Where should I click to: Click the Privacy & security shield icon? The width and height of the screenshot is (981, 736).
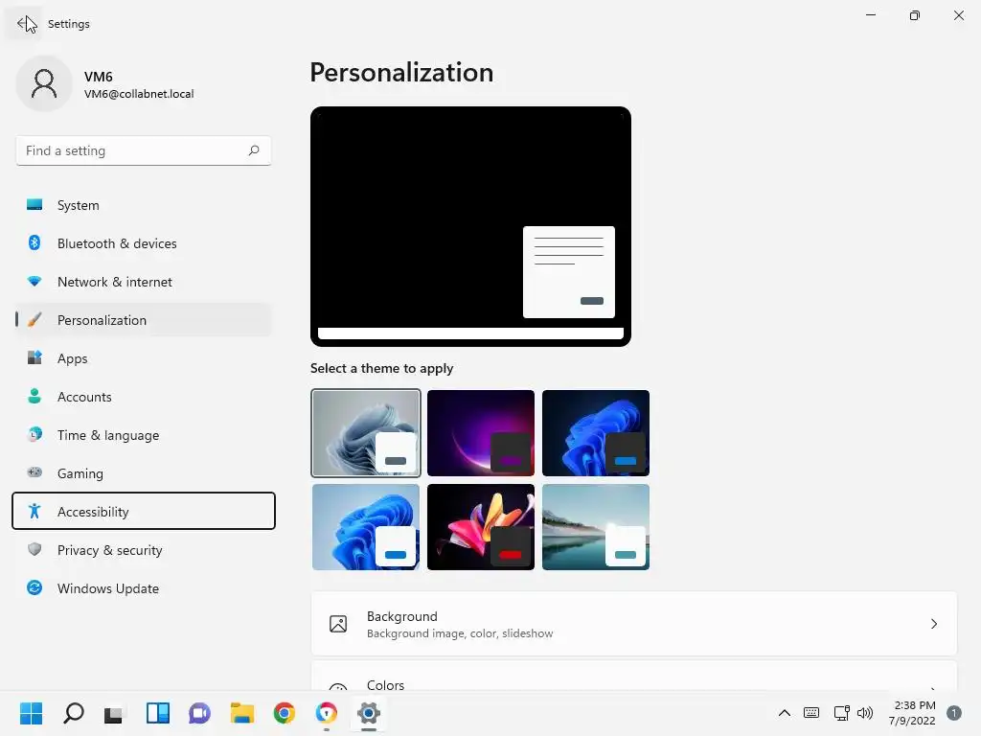tap(34, 549)
